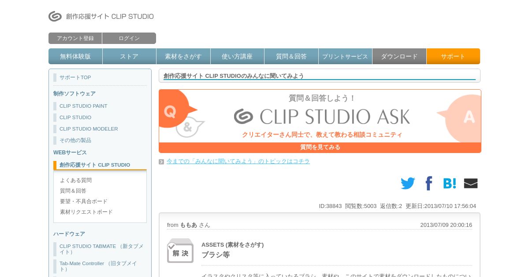Bookmark page with Hatena B! icon
529x277 pixels.
coord(450,183)
